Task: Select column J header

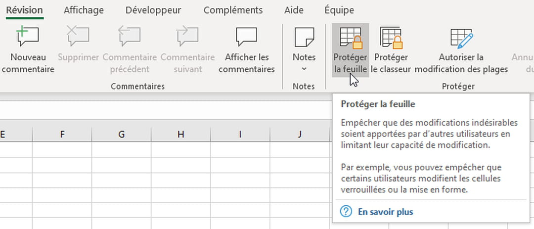Action: pyautogui.click(x=299, y=134)
